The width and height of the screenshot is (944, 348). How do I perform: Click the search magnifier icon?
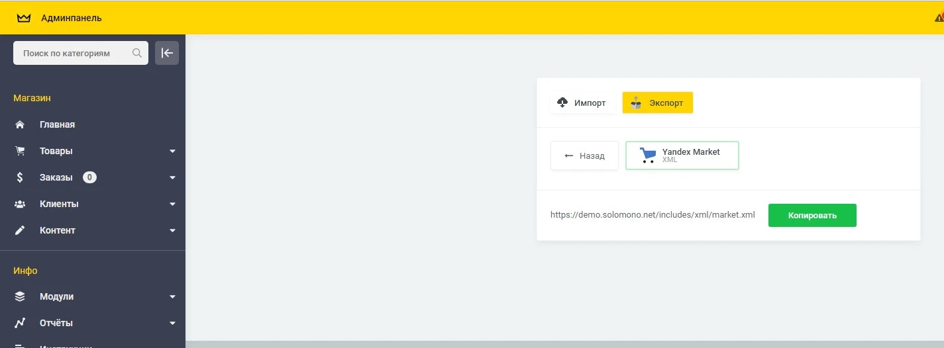click(137, 53)
